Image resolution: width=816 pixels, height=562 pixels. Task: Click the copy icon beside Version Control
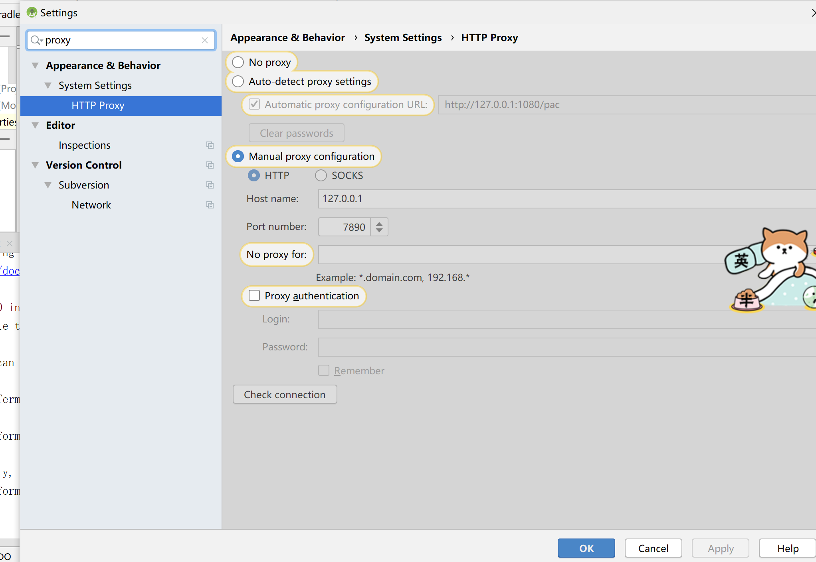[x=210, y=165]
